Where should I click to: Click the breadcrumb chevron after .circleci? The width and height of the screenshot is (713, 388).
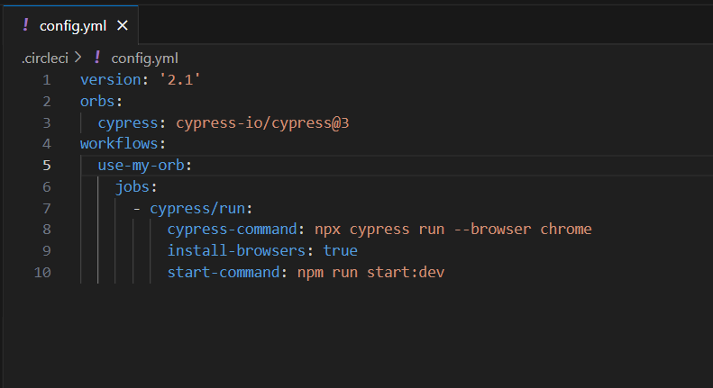click(x=78, y=58)
